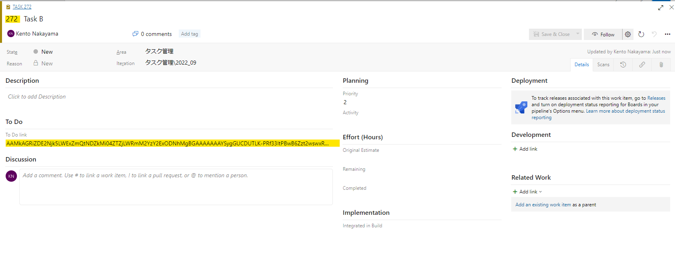
Task: Click the Follow button
Action: click(x=603, y=34)
